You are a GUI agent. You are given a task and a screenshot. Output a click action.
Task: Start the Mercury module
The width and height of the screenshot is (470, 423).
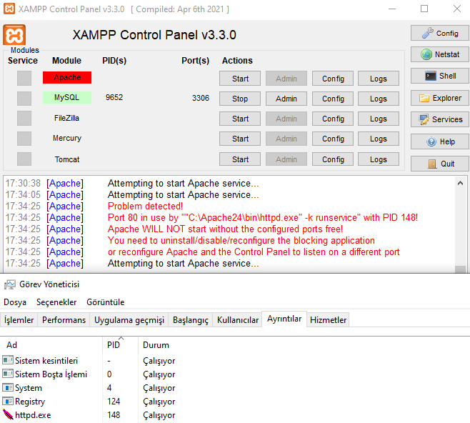(x=240, y=139)
